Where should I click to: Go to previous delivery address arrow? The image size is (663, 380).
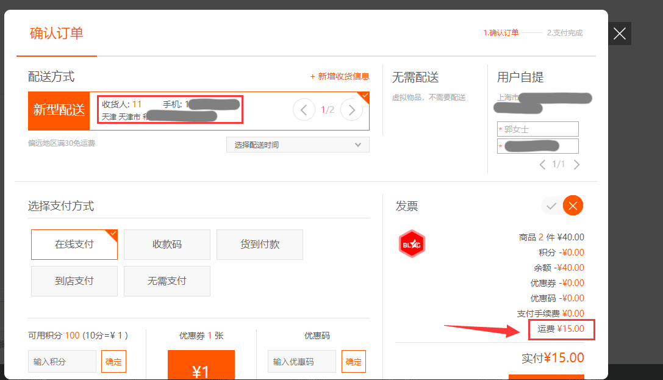(304, 110)
